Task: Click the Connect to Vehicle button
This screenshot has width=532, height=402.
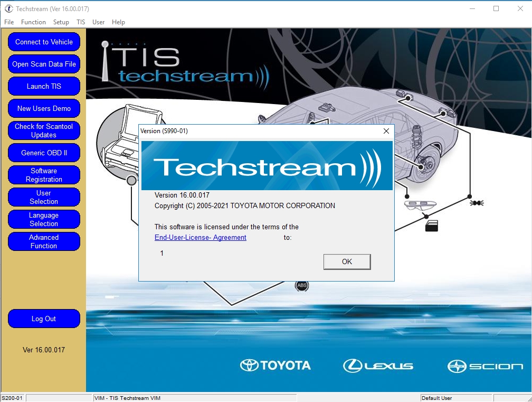Action: click(x=44, y=42)
